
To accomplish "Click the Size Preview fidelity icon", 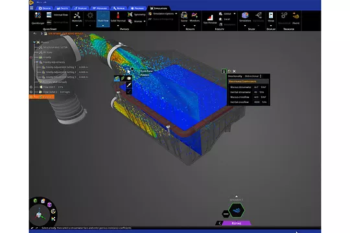I will pyautogui.click(x=210, y=19).
